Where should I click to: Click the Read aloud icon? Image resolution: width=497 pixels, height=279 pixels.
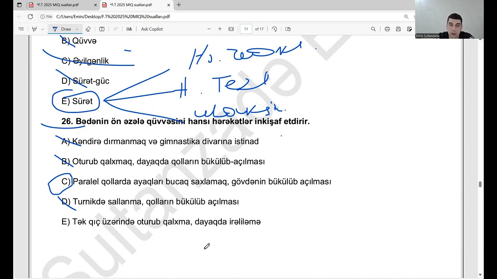click(x=115, y=29)
